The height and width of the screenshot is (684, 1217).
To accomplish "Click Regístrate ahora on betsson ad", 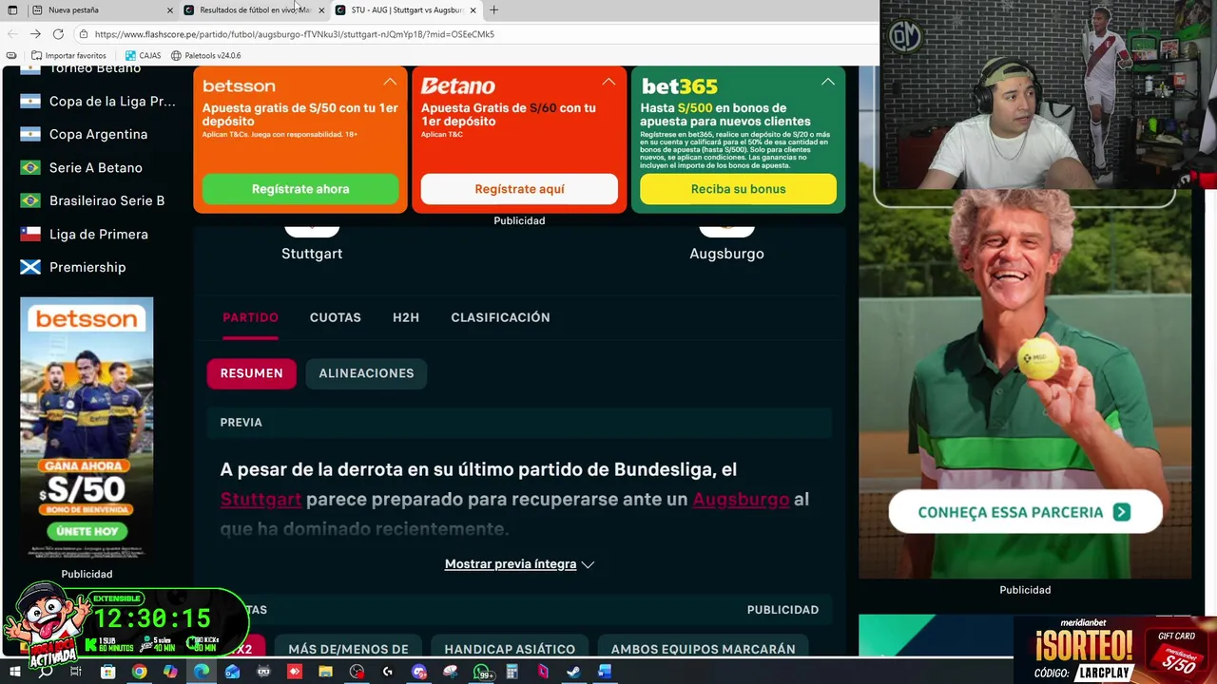I will tap(300, 189).
